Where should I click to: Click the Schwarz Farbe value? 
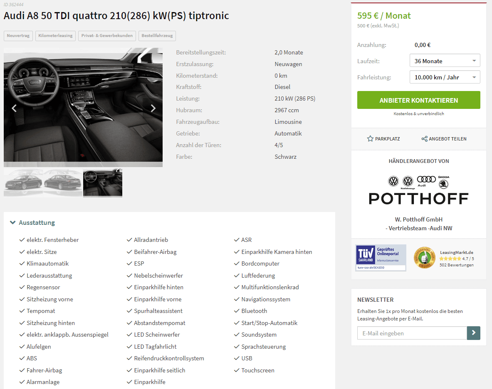point(286,157)
